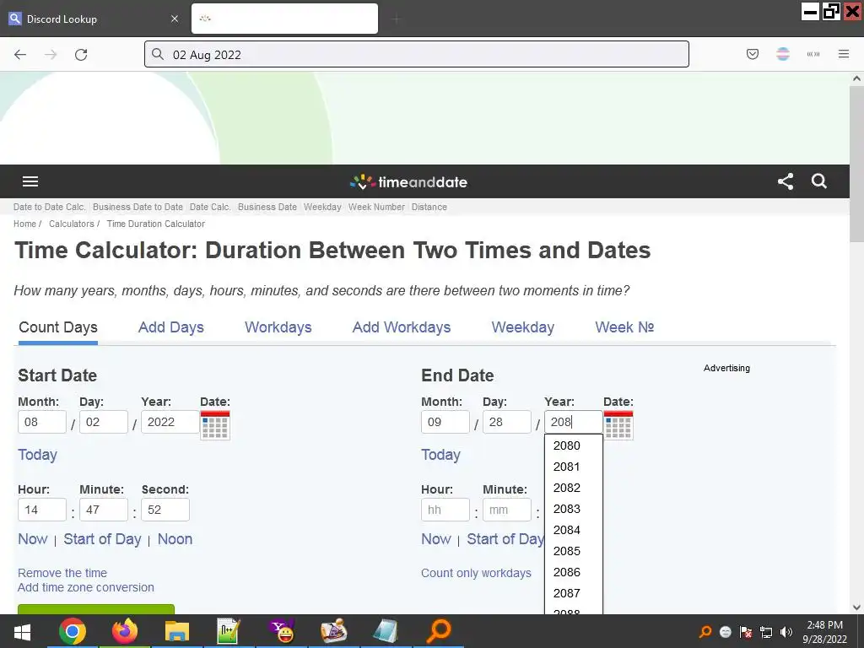Click Today under End Date
The image size is (864, 648).
click(440, 455)
